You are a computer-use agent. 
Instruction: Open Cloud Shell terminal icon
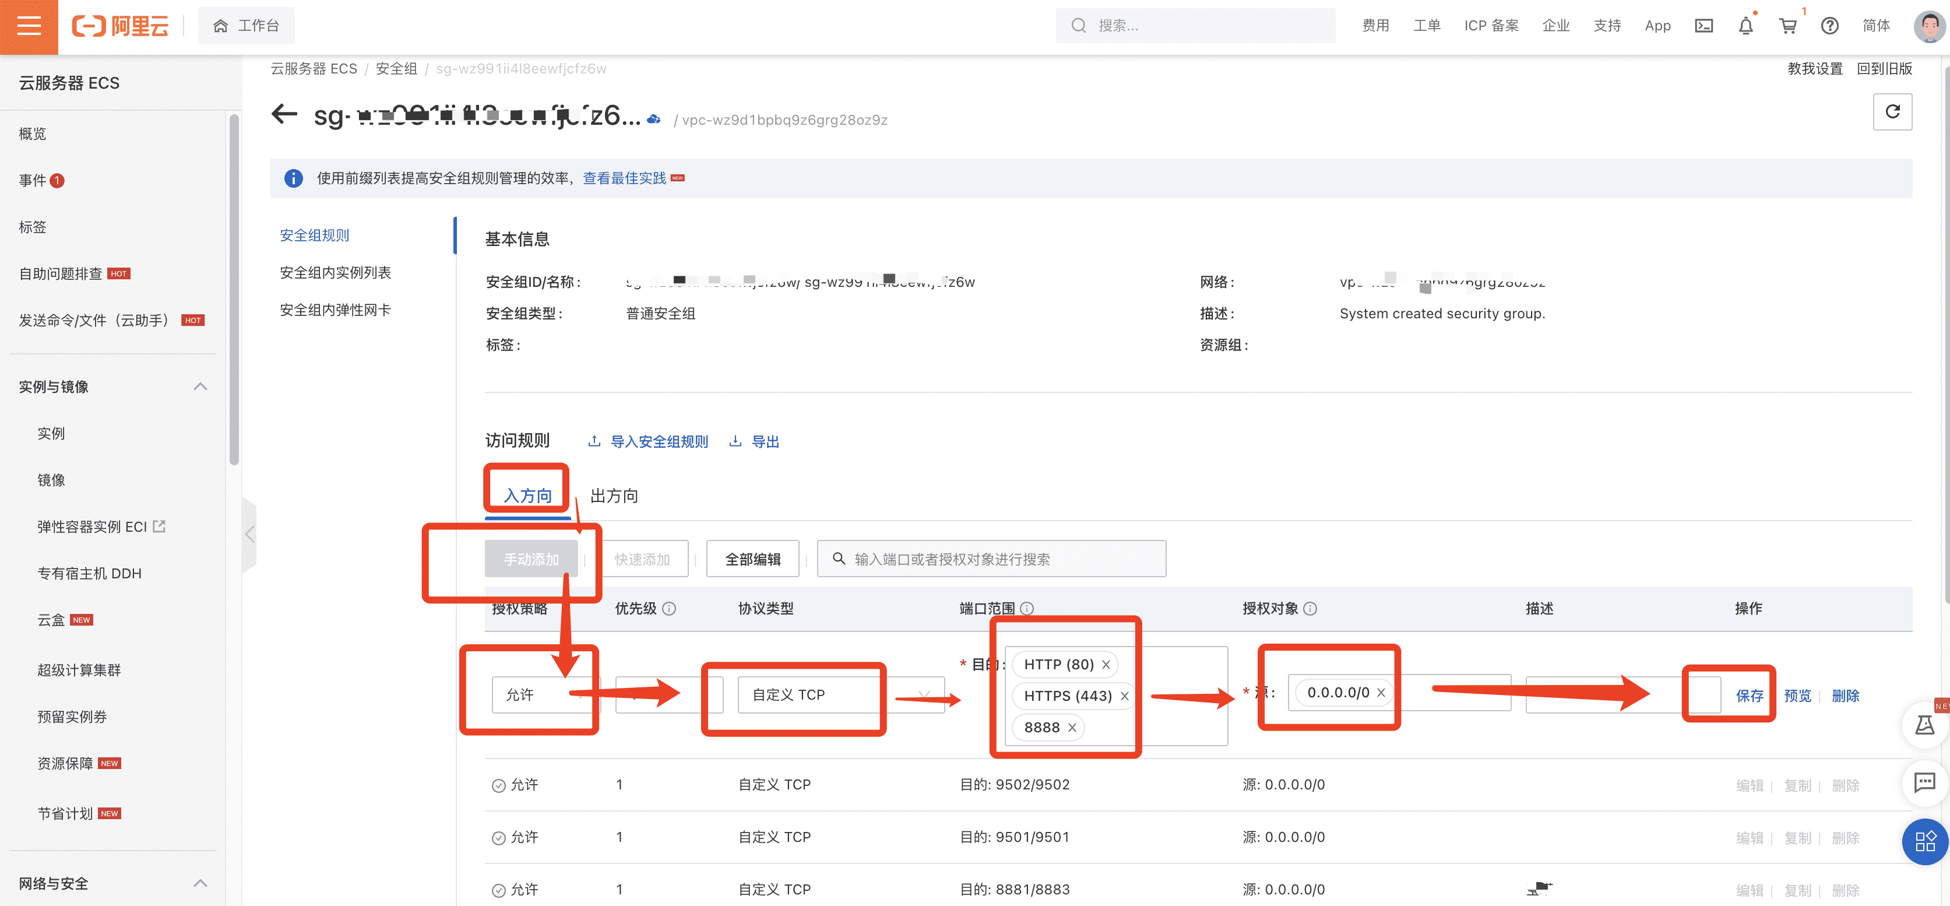1703,26
